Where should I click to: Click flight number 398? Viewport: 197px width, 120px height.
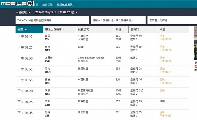tap(118, 69)
